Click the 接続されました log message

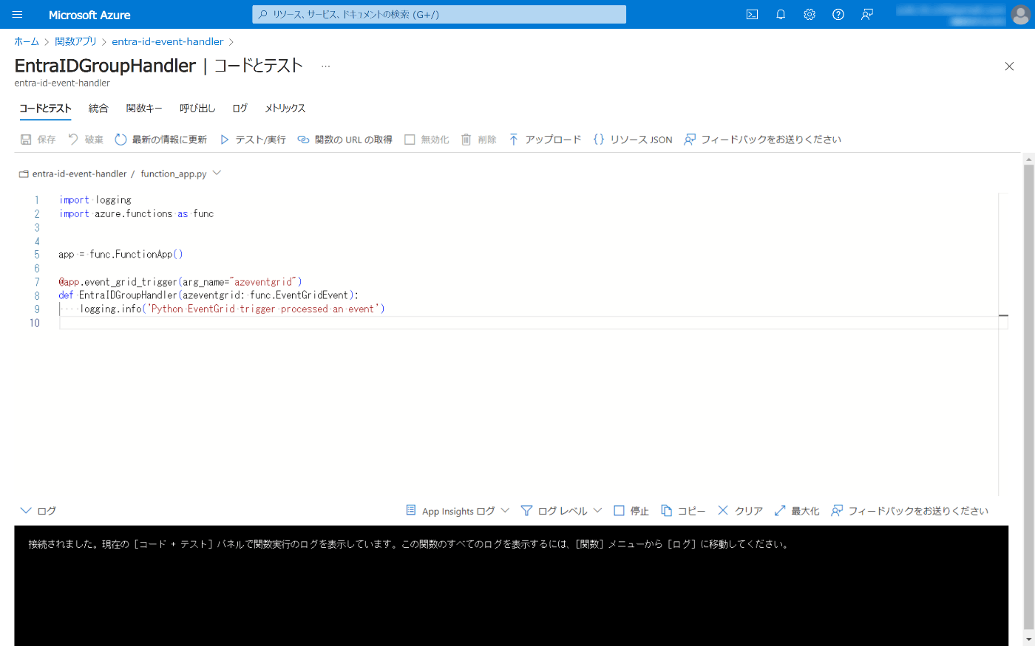click(x=410, y=544)
